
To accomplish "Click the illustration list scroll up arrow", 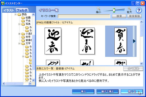I will tap(141, 22).
